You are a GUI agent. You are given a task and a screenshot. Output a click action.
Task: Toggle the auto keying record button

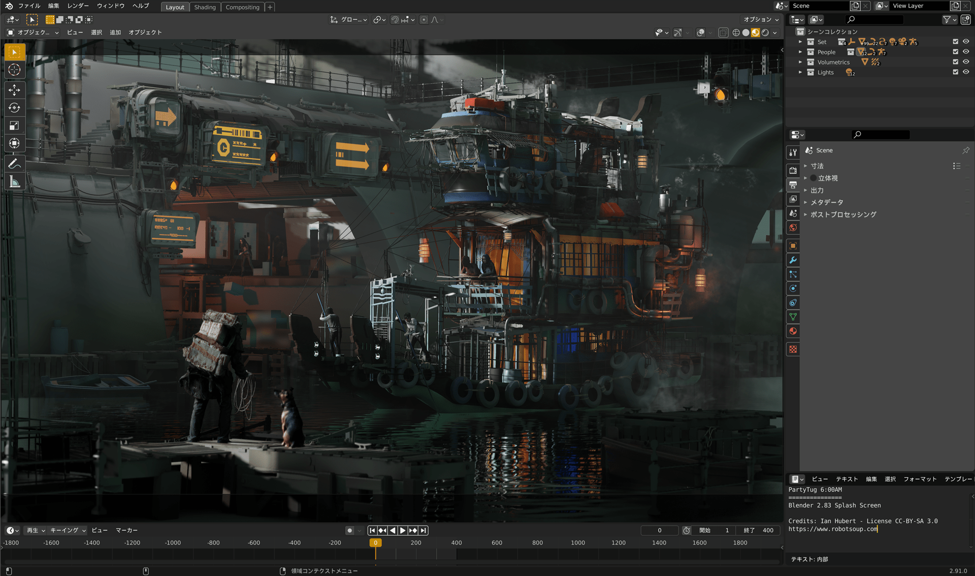pos(349,530)
